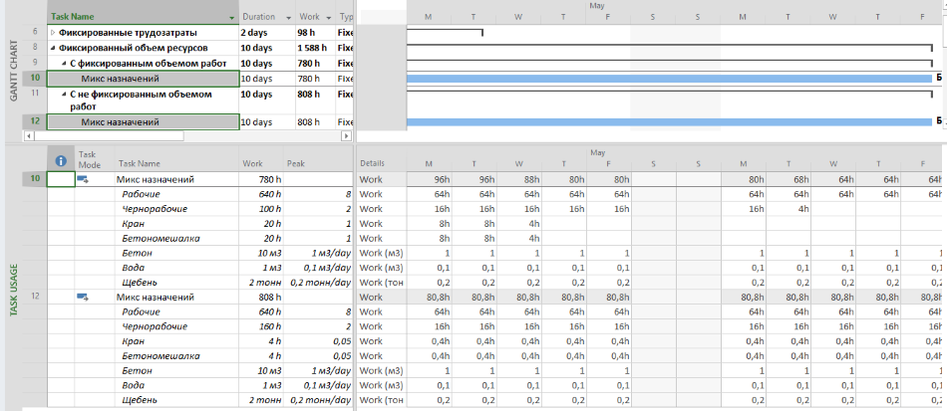The image size is (947, 411).
Task: Collapse the Фиксированный объем ресурсов summary task
Action: tap(53, 48)
